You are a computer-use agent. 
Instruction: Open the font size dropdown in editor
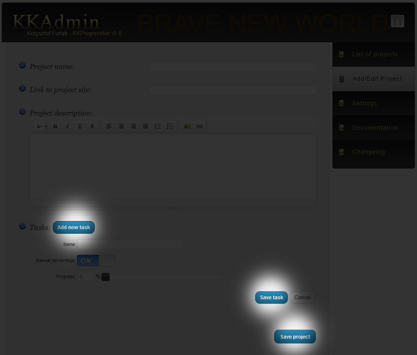pyautogui.click(x=42, y=126)
